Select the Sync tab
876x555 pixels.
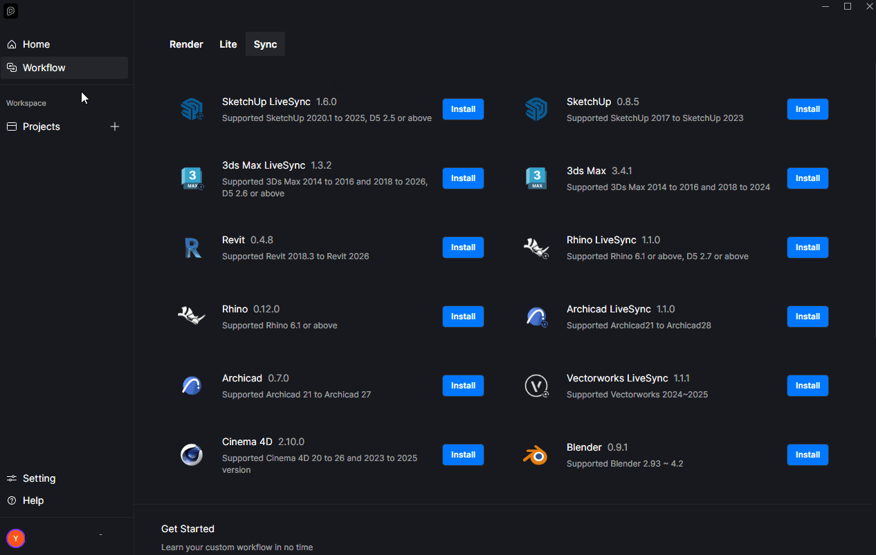coord(265,44)
